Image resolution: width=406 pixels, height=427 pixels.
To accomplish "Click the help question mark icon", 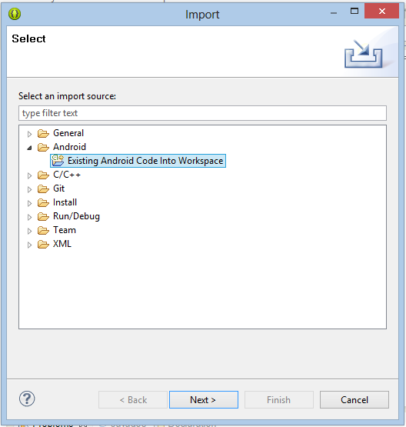I will (27, 399).
